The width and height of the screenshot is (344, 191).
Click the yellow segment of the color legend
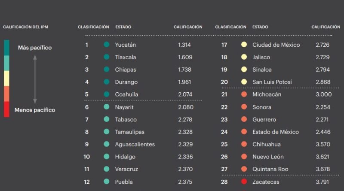6,78
